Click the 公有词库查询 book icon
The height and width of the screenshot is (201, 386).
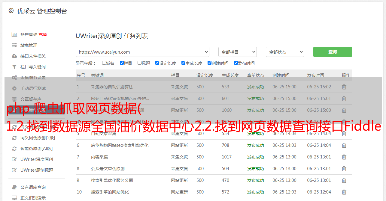coord(14,187)
